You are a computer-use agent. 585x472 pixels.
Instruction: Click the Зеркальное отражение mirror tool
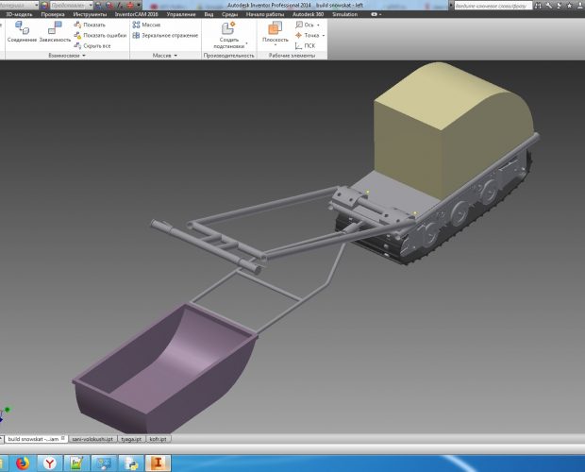pos(165,35)
